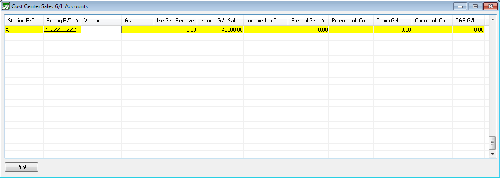Click the Ending P/C >> column header

(62, 21)
